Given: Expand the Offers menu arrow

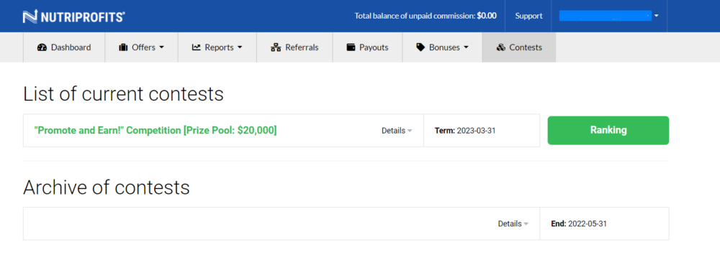Looking at the screenshot, I should 161,47.
